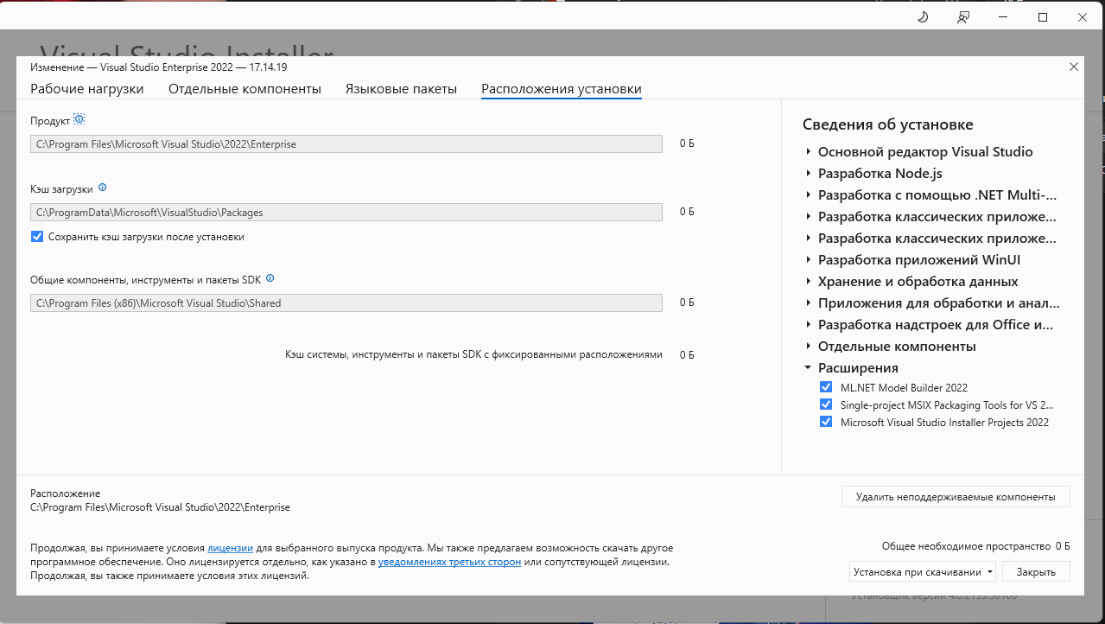Uncheck Single-project MSIX Packaging Tools checkbox

[825, 404]
